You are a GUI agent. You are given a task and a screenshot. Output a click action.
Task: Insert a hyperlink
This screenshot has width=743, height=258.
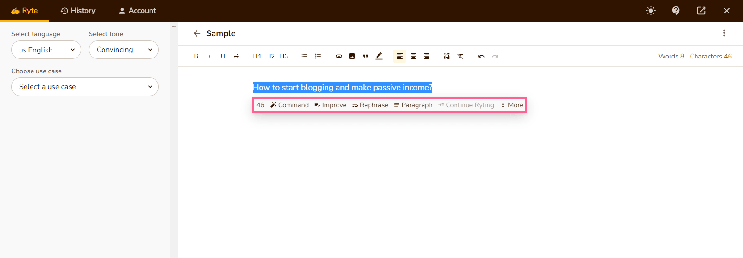(x=339, y=56)
